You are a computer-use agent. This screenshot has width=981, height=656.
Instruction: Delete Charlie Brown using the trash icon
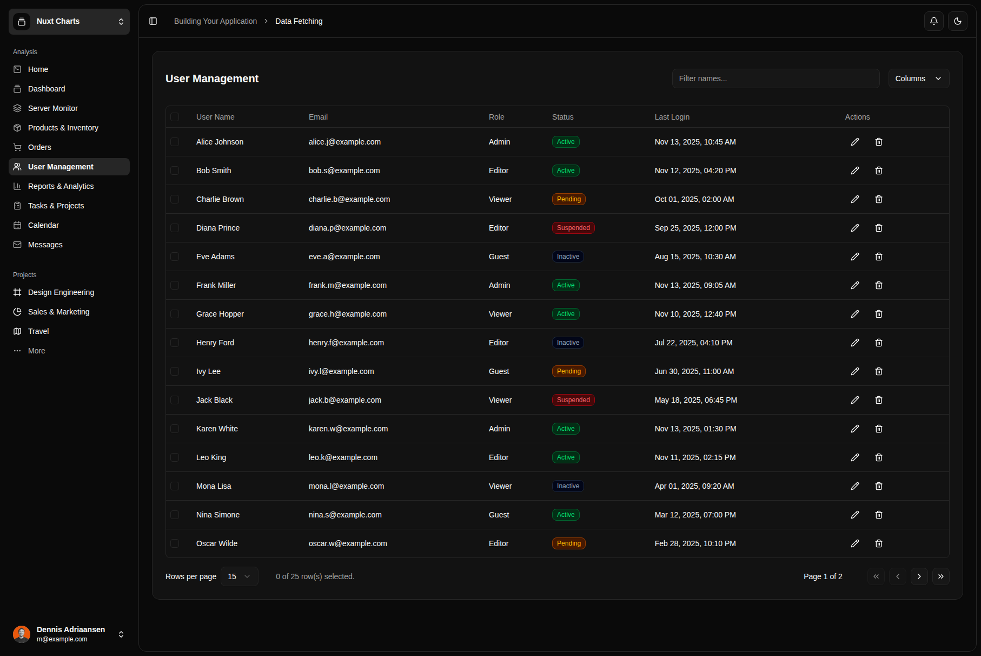coord(878,199)
